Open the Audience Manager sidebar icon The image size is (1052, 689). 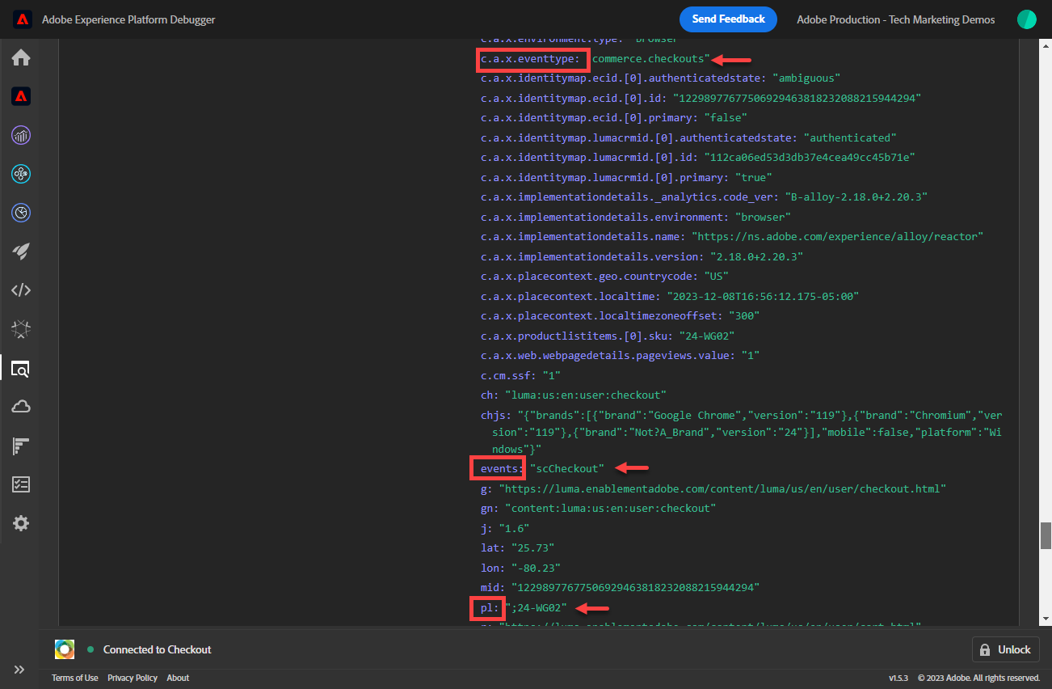tap(21, 174)
